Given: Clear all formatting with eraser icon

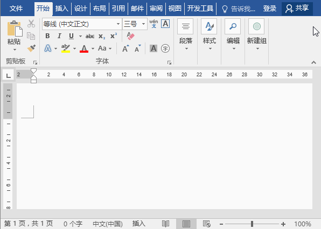Looking at the screenshot, I should point(130,36).
